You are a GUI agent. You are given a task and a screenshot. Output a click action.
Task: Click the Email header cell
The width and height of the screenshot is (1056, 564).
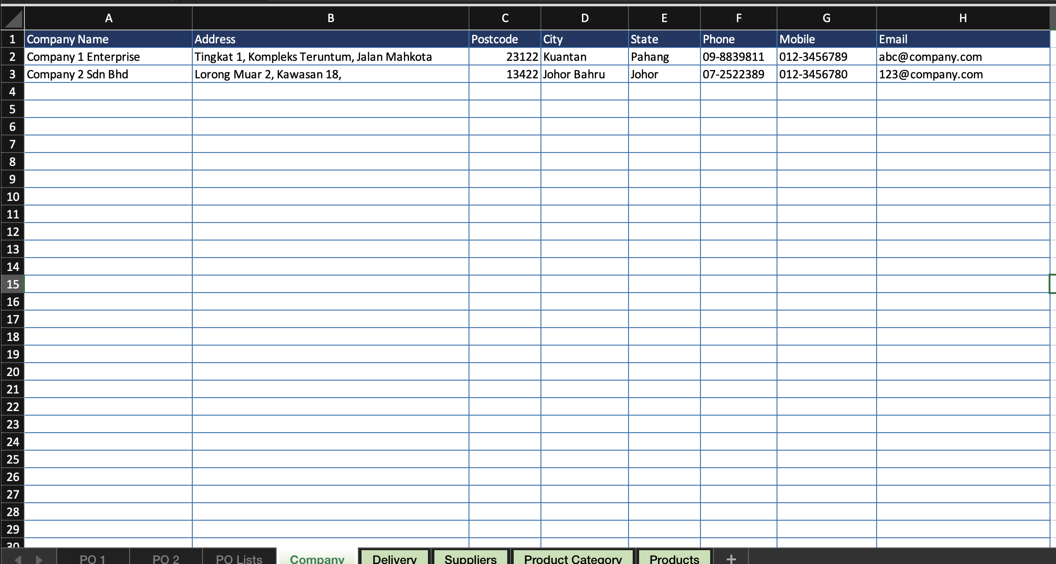[963, 39]
